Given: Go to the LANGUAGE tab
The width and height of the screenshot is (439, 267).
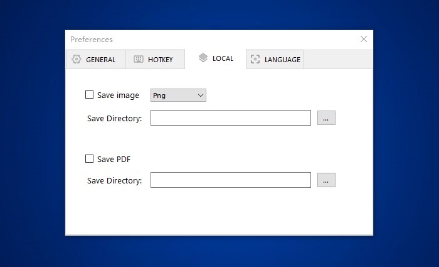Looking at the screenshot, I should coord(275,59).
